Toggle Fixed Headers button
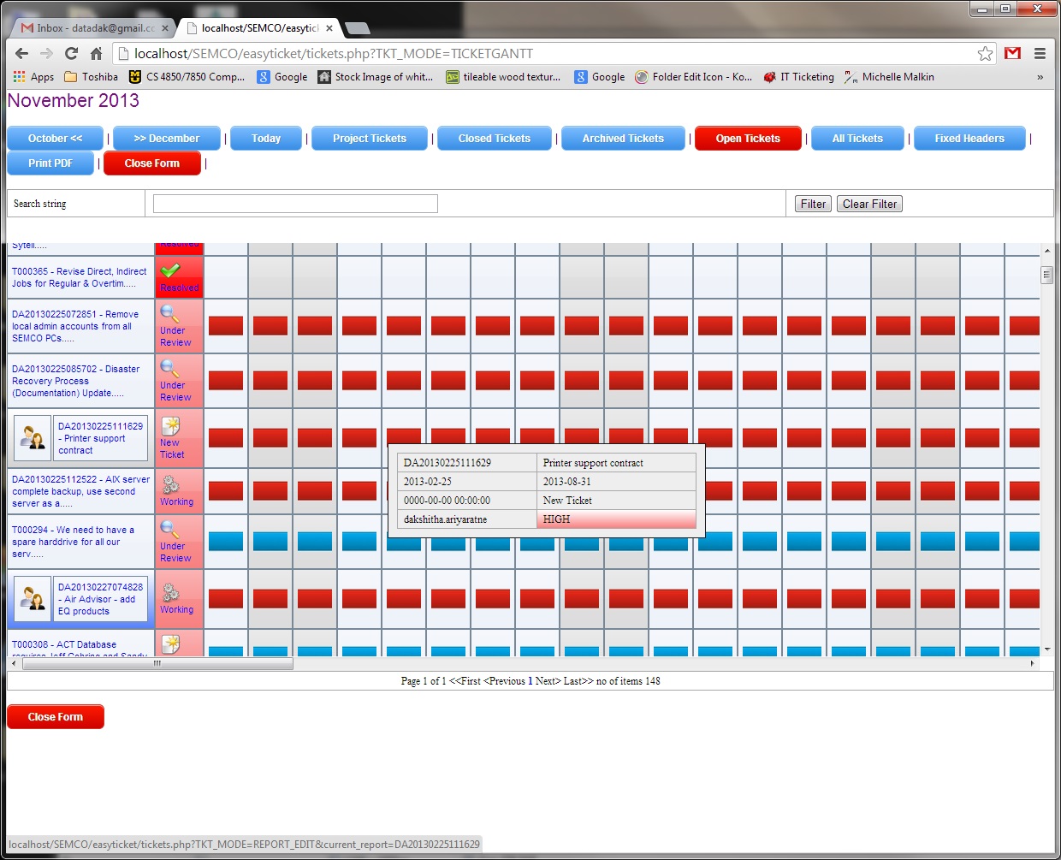Viewport: 1061px width, 860px height. point(969,139)
